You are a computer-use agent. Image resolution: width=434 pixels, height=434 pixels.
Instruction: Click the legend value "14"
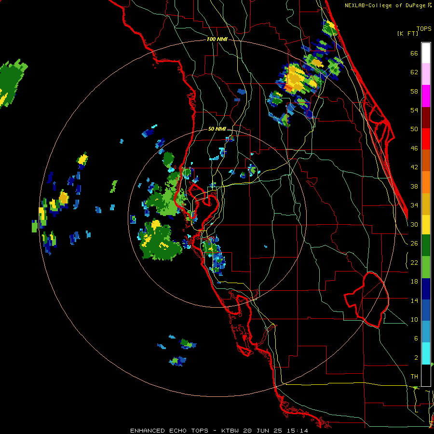[414, 300]
